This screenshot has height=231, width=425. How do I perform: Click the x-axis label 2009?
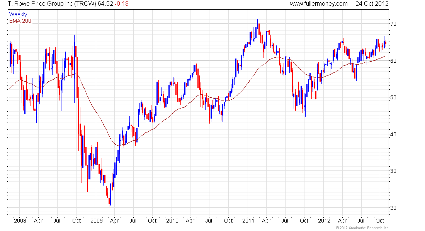pyautogui.click(x=97, y=221)
